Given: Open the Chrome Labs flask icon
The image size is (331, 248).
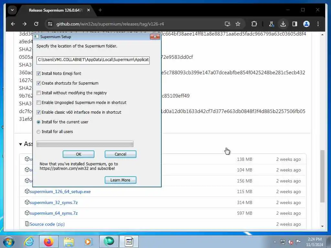Looking at the screenshot, I should tap(272, 24).
